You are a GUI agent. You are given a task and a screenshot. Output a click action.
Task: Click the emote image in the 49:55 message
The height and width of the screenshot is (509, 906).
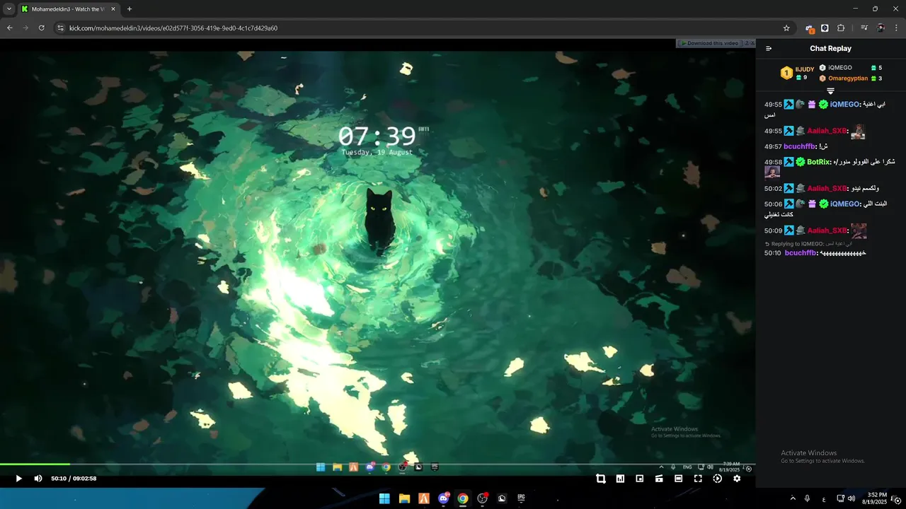[x=858, y=131]
